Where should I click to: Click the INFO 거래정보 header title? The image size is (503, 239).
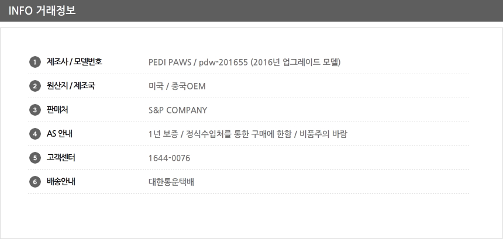click(42, 11)
